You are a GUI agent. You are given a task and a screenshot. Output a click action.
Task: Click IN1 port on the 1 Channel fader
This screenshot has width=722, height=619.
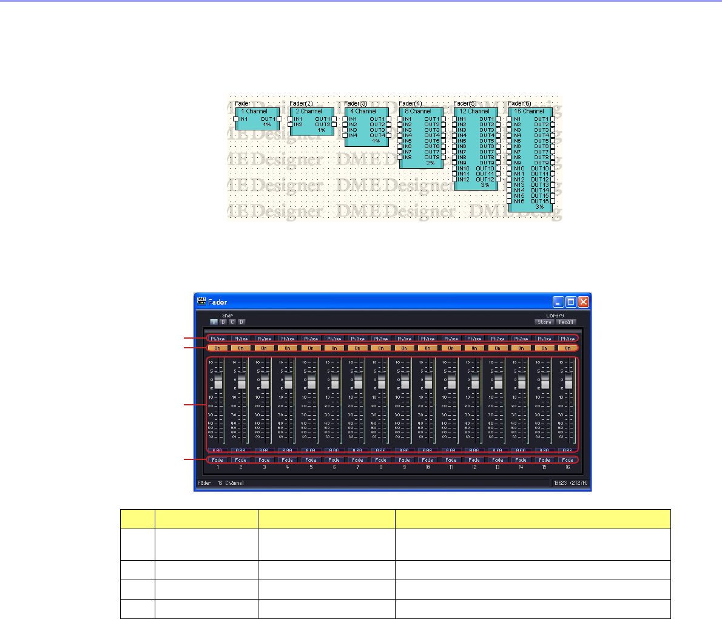pos(236,119)
